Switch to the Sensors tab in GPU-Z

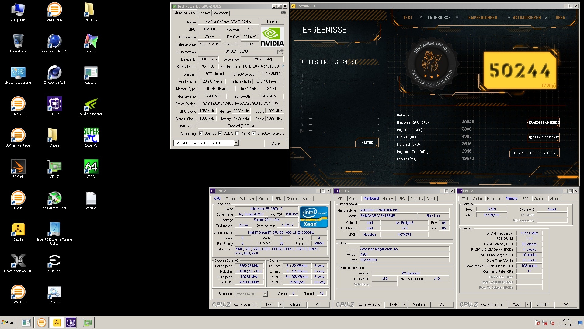[x=204, y=13]
